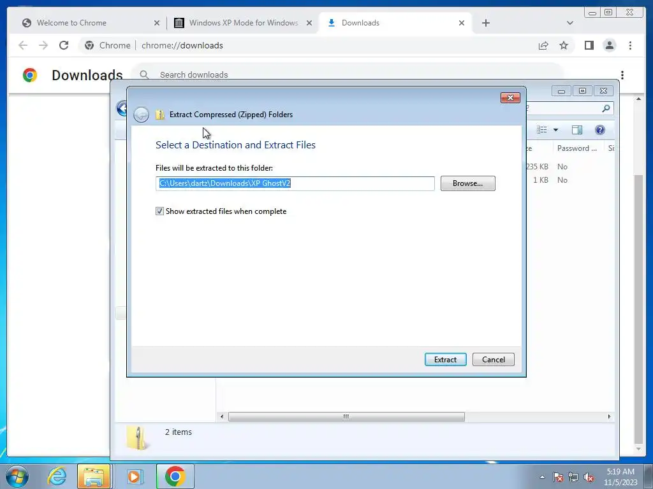This screenshot has height=489, width=653.
Task: Close the Extract Compressed Folders dialog
Action: [510, 97]
